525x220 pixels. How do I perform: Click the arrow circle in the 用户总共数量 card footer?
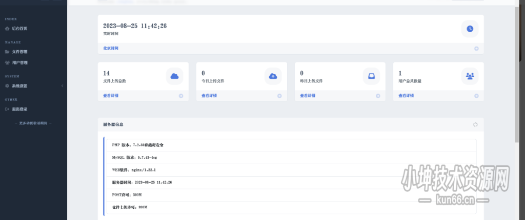[x=476, y=96]
